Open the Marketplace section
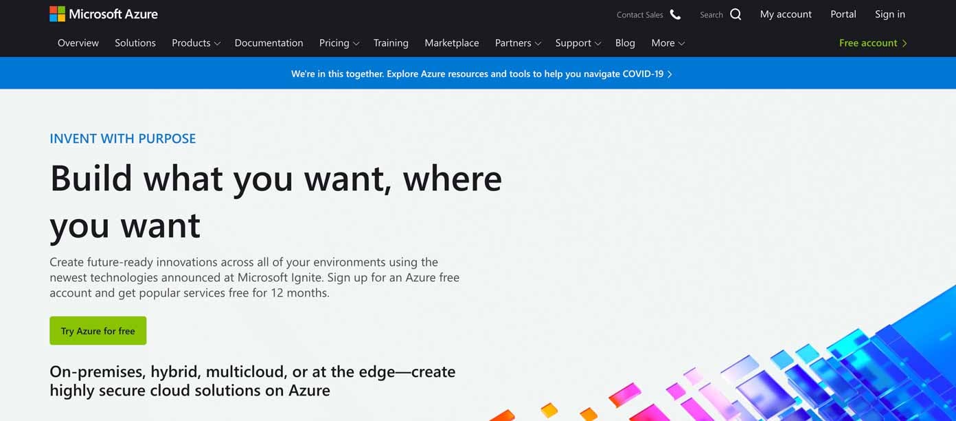956x421 pixels. 451,43
